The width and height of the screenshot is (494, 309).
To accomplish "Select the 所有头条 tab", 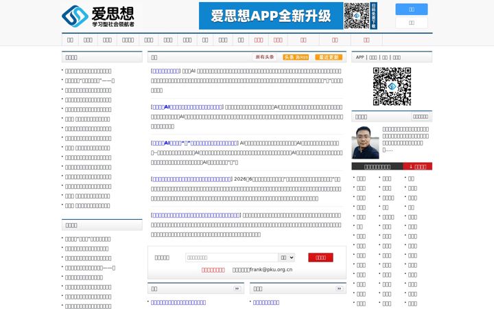I will [x=265, y=57].
